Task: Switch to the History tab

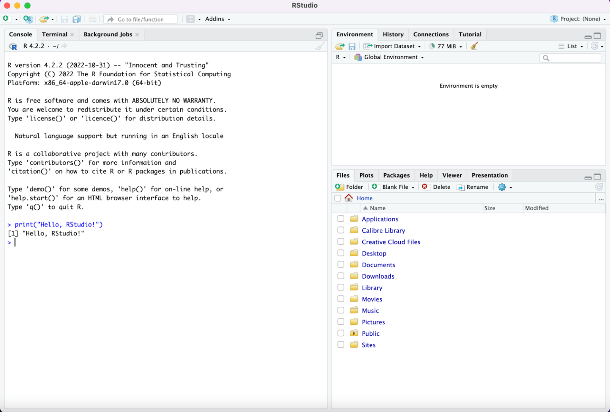Action: tap(393, 34)
